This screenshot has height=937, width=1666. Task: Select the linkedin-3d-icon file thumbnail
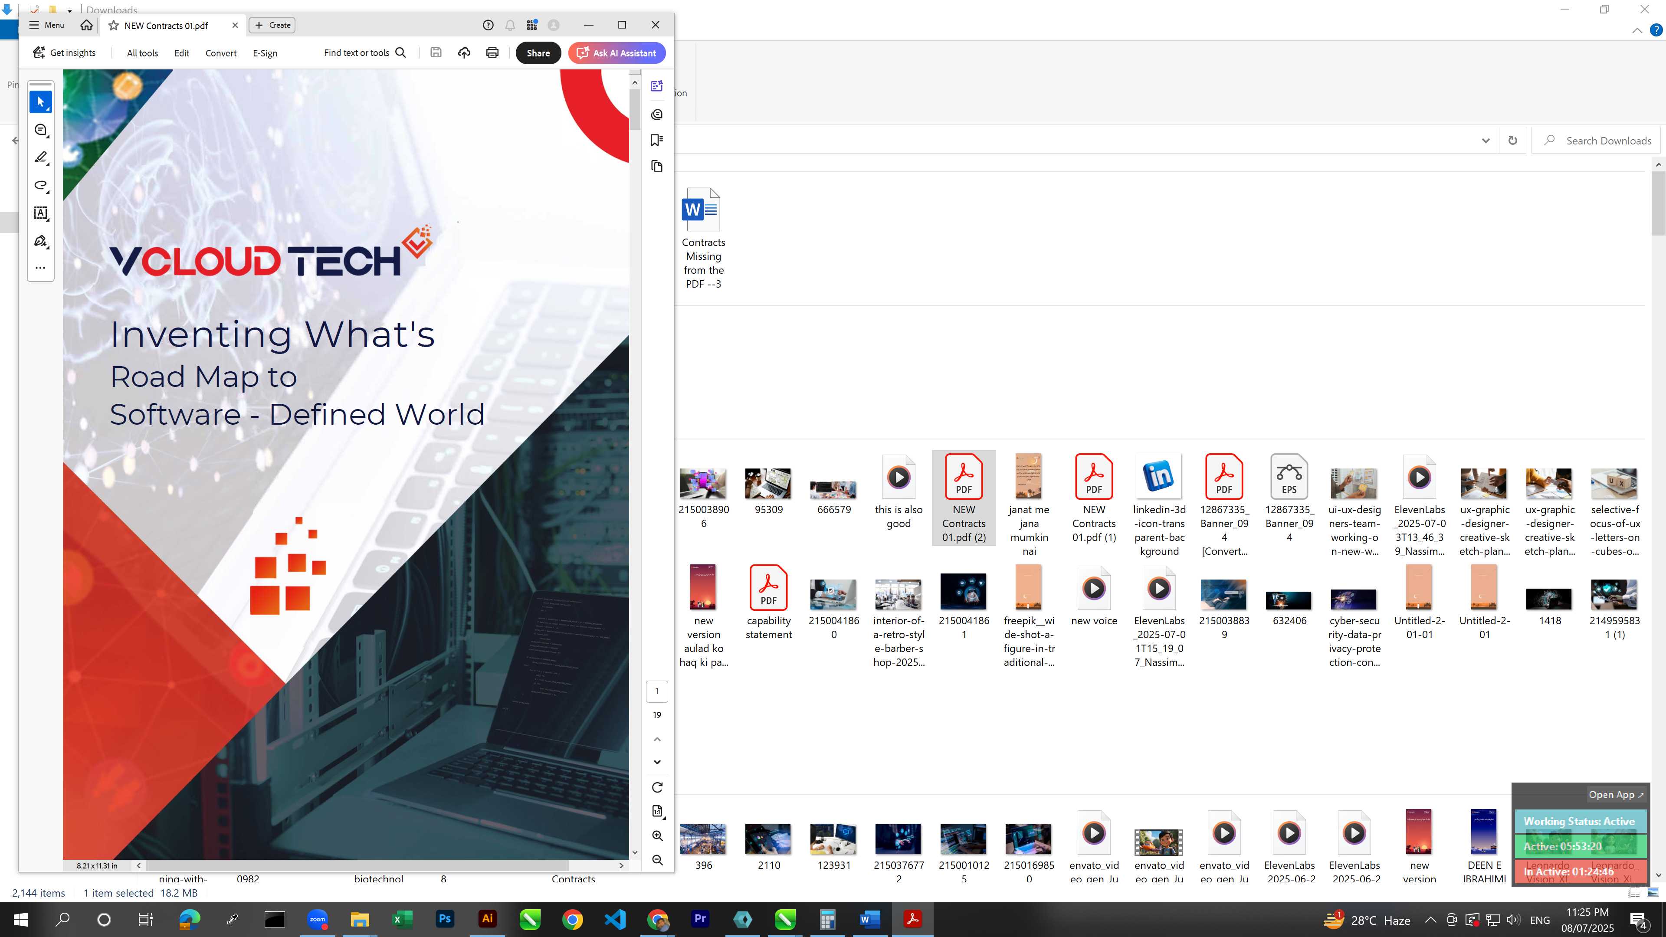click(1159, 477)
